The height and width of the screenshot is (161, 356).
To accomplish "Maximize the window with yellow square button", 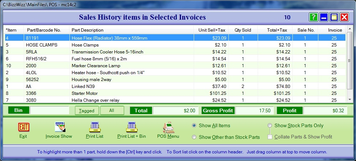I will click(334, 17).
